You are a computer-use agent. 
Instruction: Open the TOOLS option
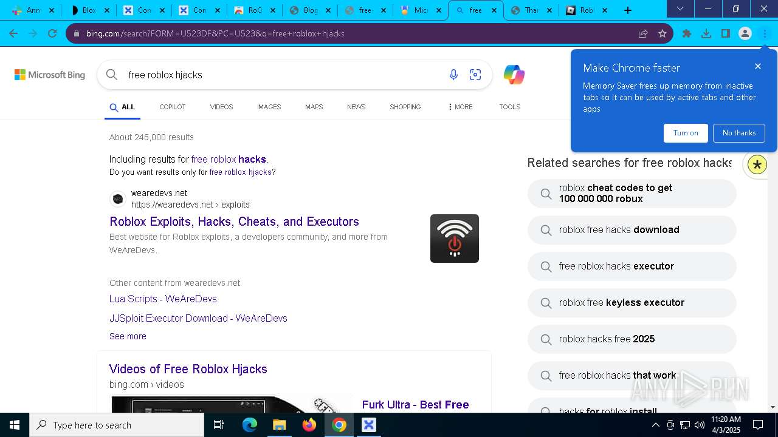pyautogui.click(x=510, y=107)
